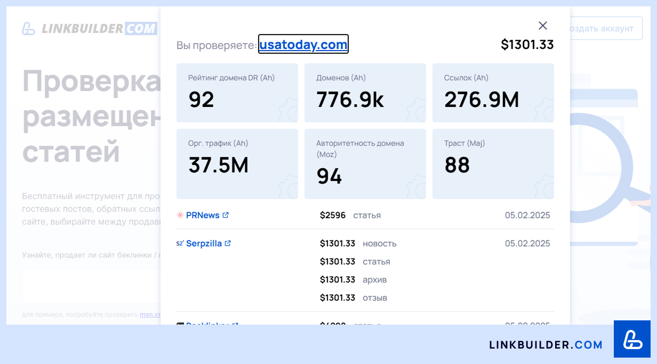Click the msn.com example link

click(x=150, y=315)
